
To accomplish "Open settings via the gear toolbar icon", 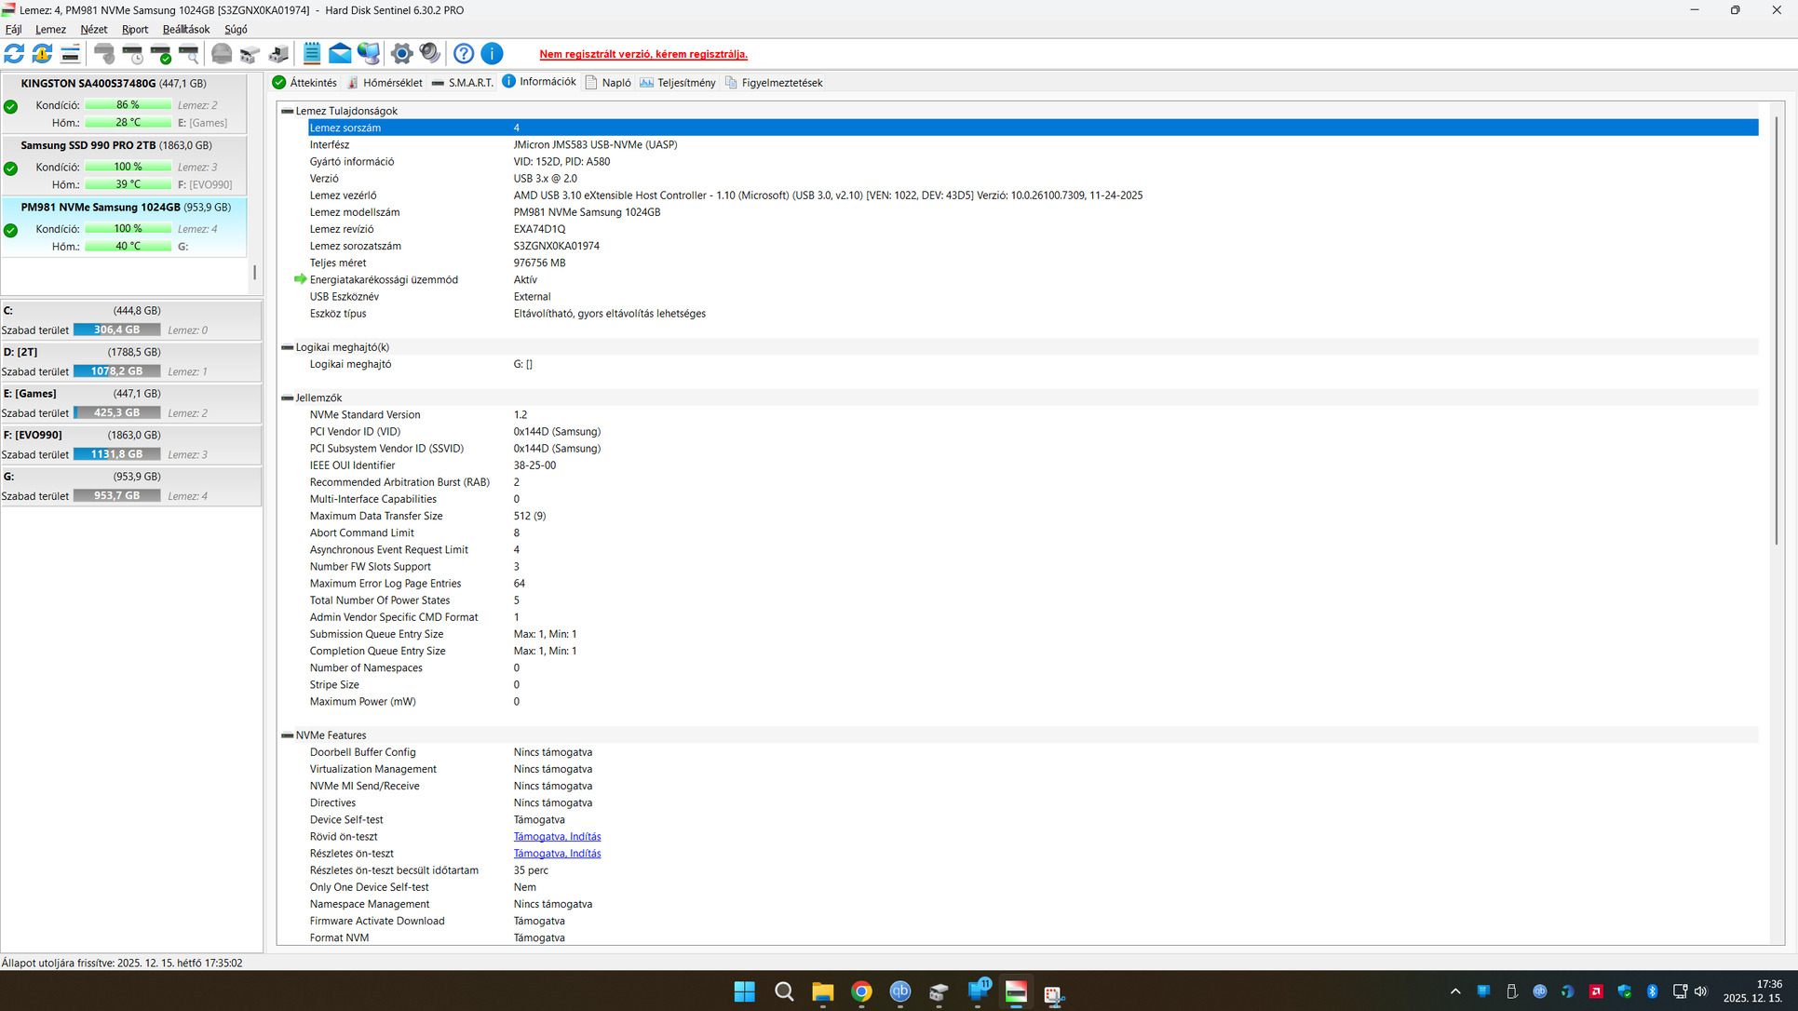I will pyautogui.click(x=401, y=54).
